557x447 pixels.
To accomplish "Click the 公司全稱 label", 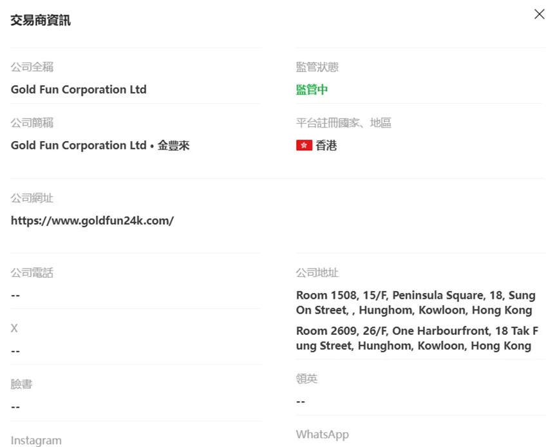I will point(32,67).
